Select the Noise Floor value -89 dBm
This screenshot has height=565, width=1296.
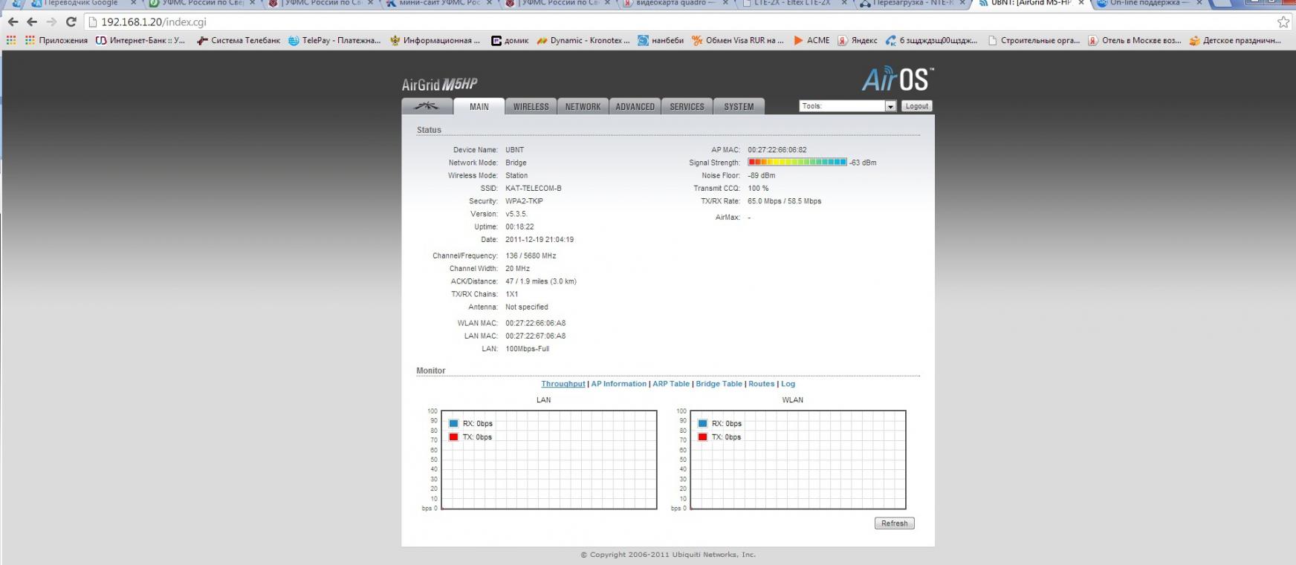pyautogui.click(x=762, y=175)
